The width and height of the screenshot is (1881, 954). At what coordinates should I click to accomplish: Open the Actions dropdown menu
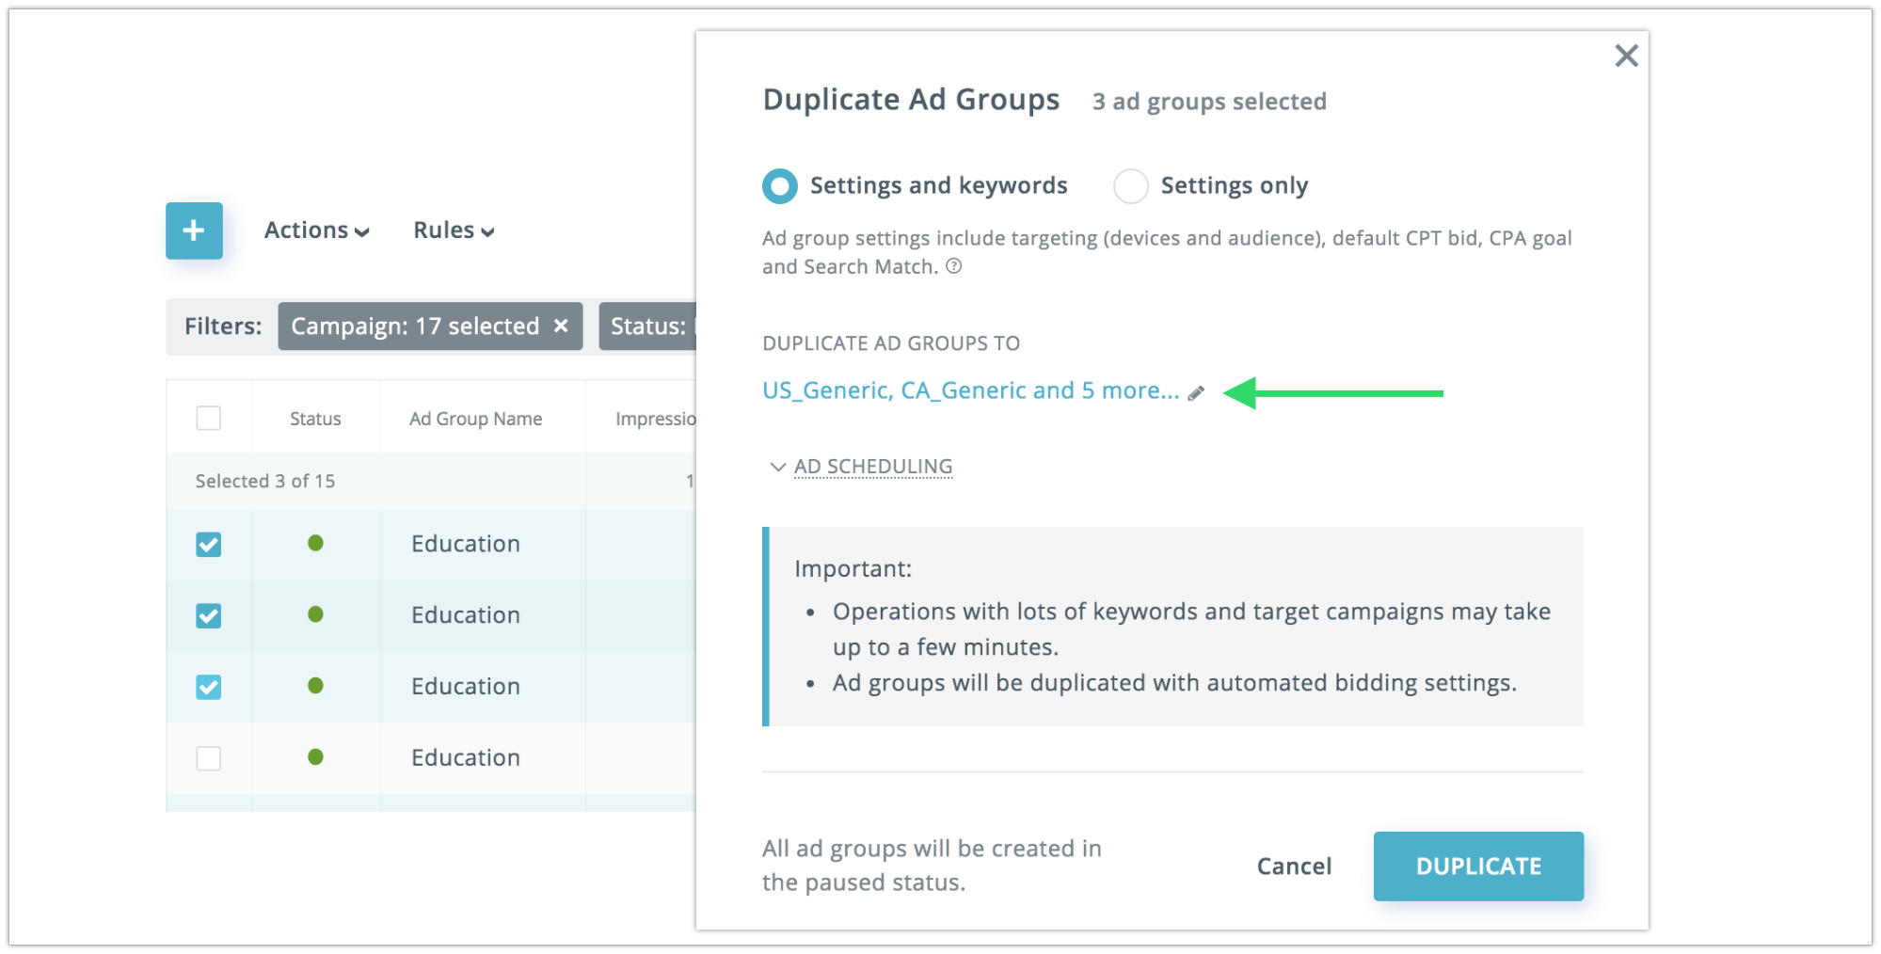(316, 231)
